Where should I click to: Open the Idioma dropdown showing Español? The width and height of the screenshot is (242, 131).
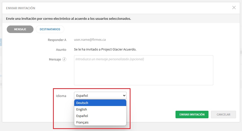click(x=100, y=95)
